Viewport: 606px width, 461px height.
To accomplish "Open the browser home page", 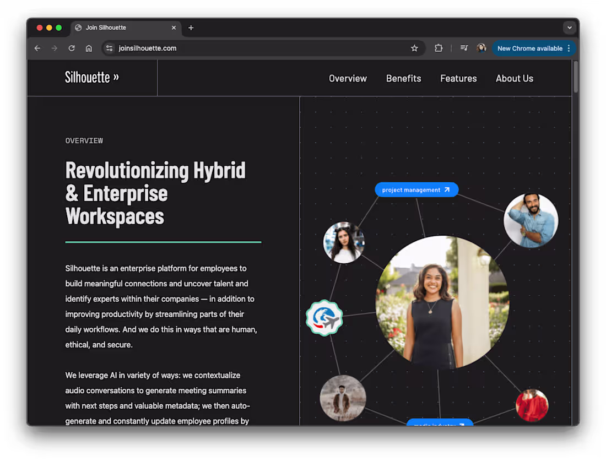I will tap(89, 48).
